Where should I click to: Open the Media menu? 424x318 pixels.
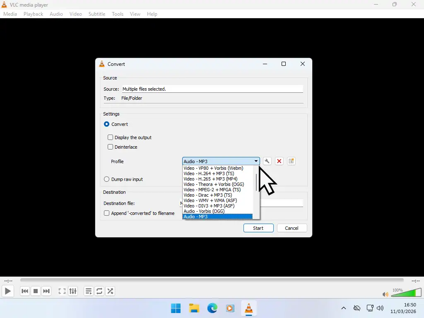click(x=10, y=14)
